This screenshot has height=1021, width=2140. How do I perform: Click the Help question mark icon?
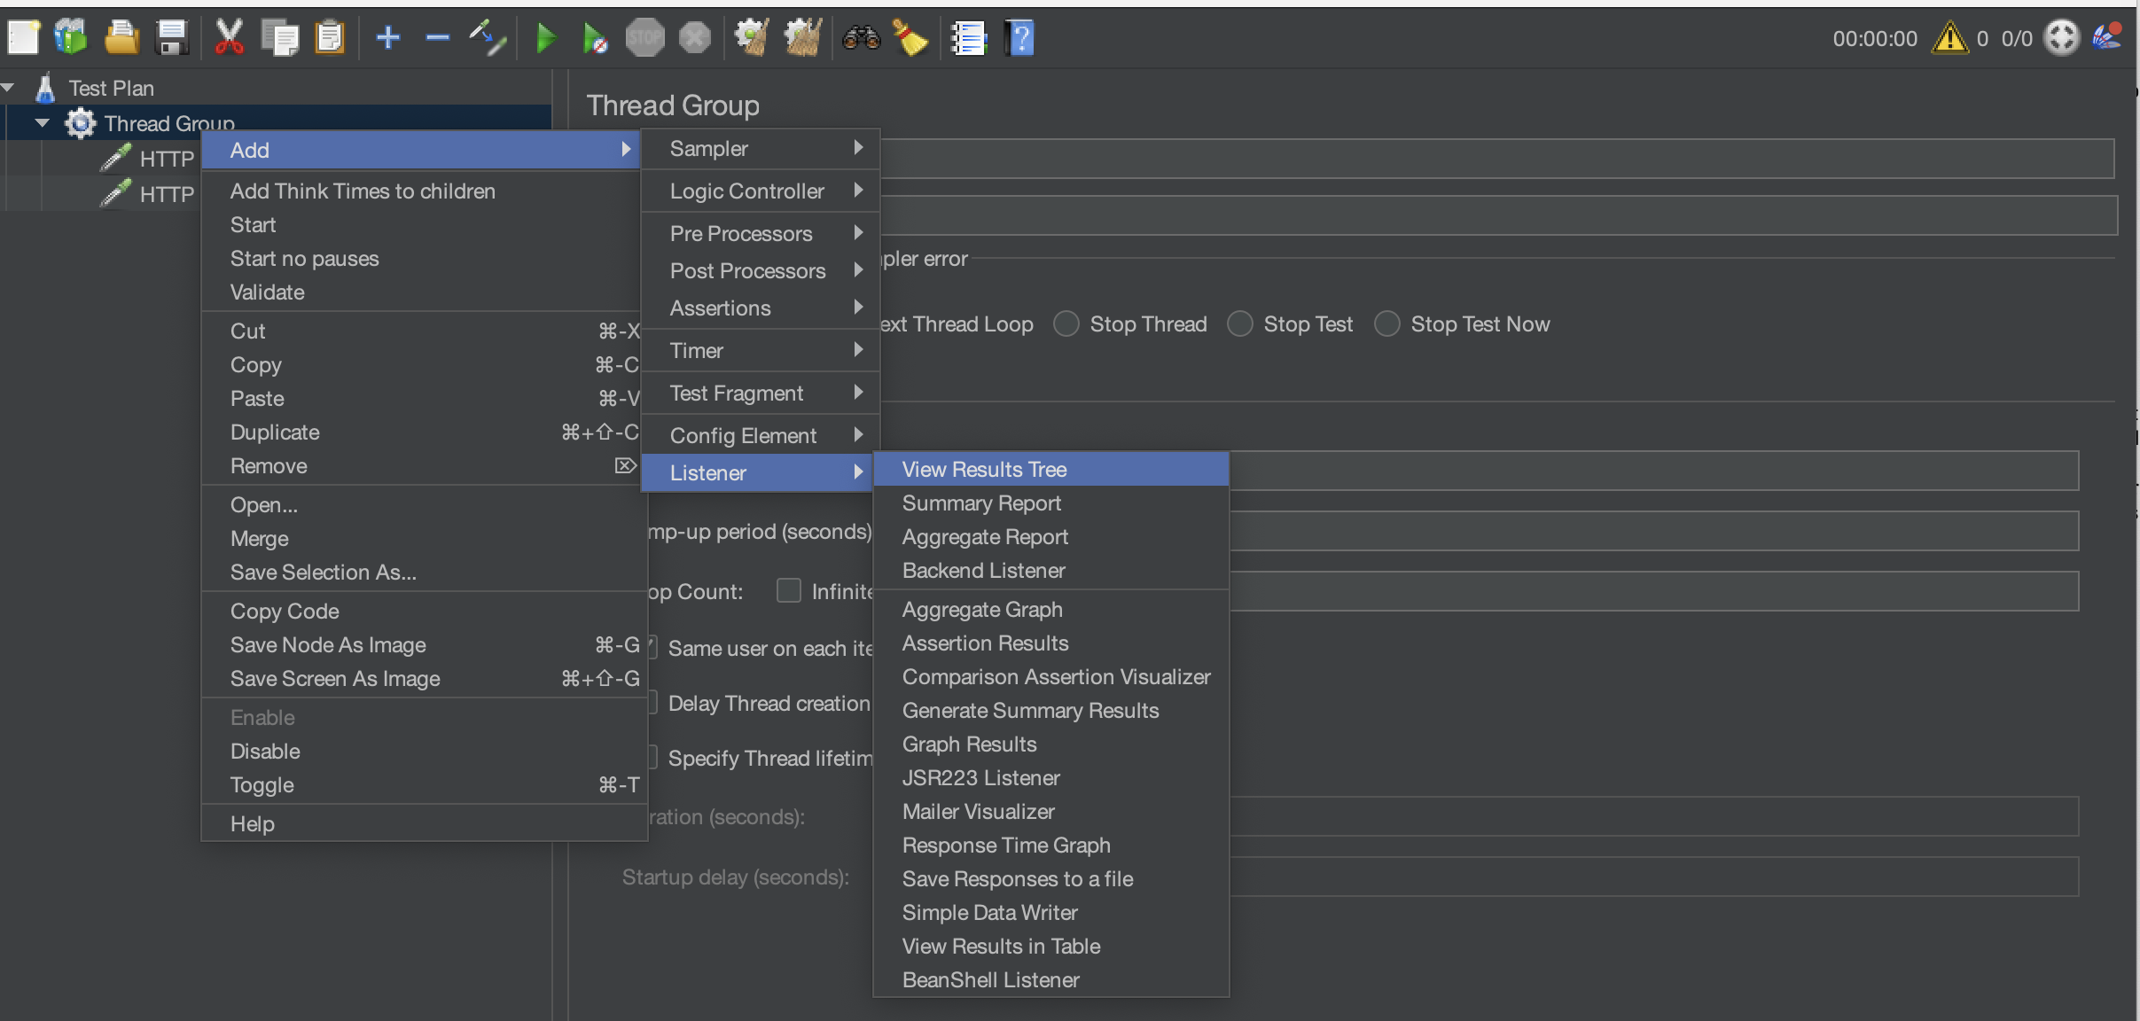point(1020,37)
